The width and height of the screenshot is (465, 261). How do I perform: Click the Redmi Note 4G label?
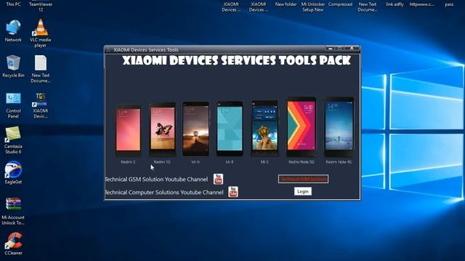tap(339, 162)
